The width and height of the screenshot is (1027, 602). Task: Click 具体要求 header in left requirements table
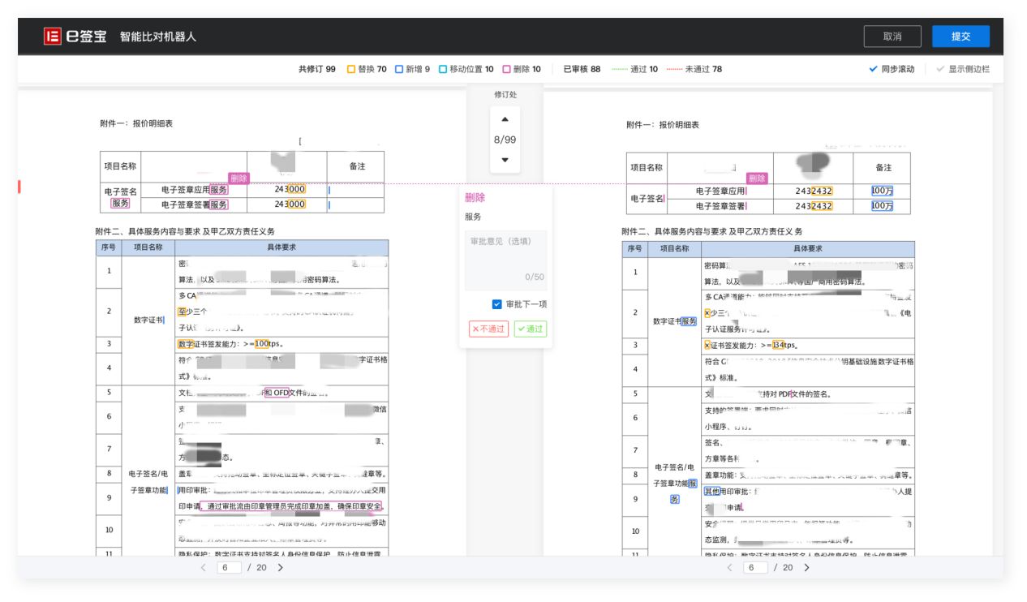[x=281, y=247]
